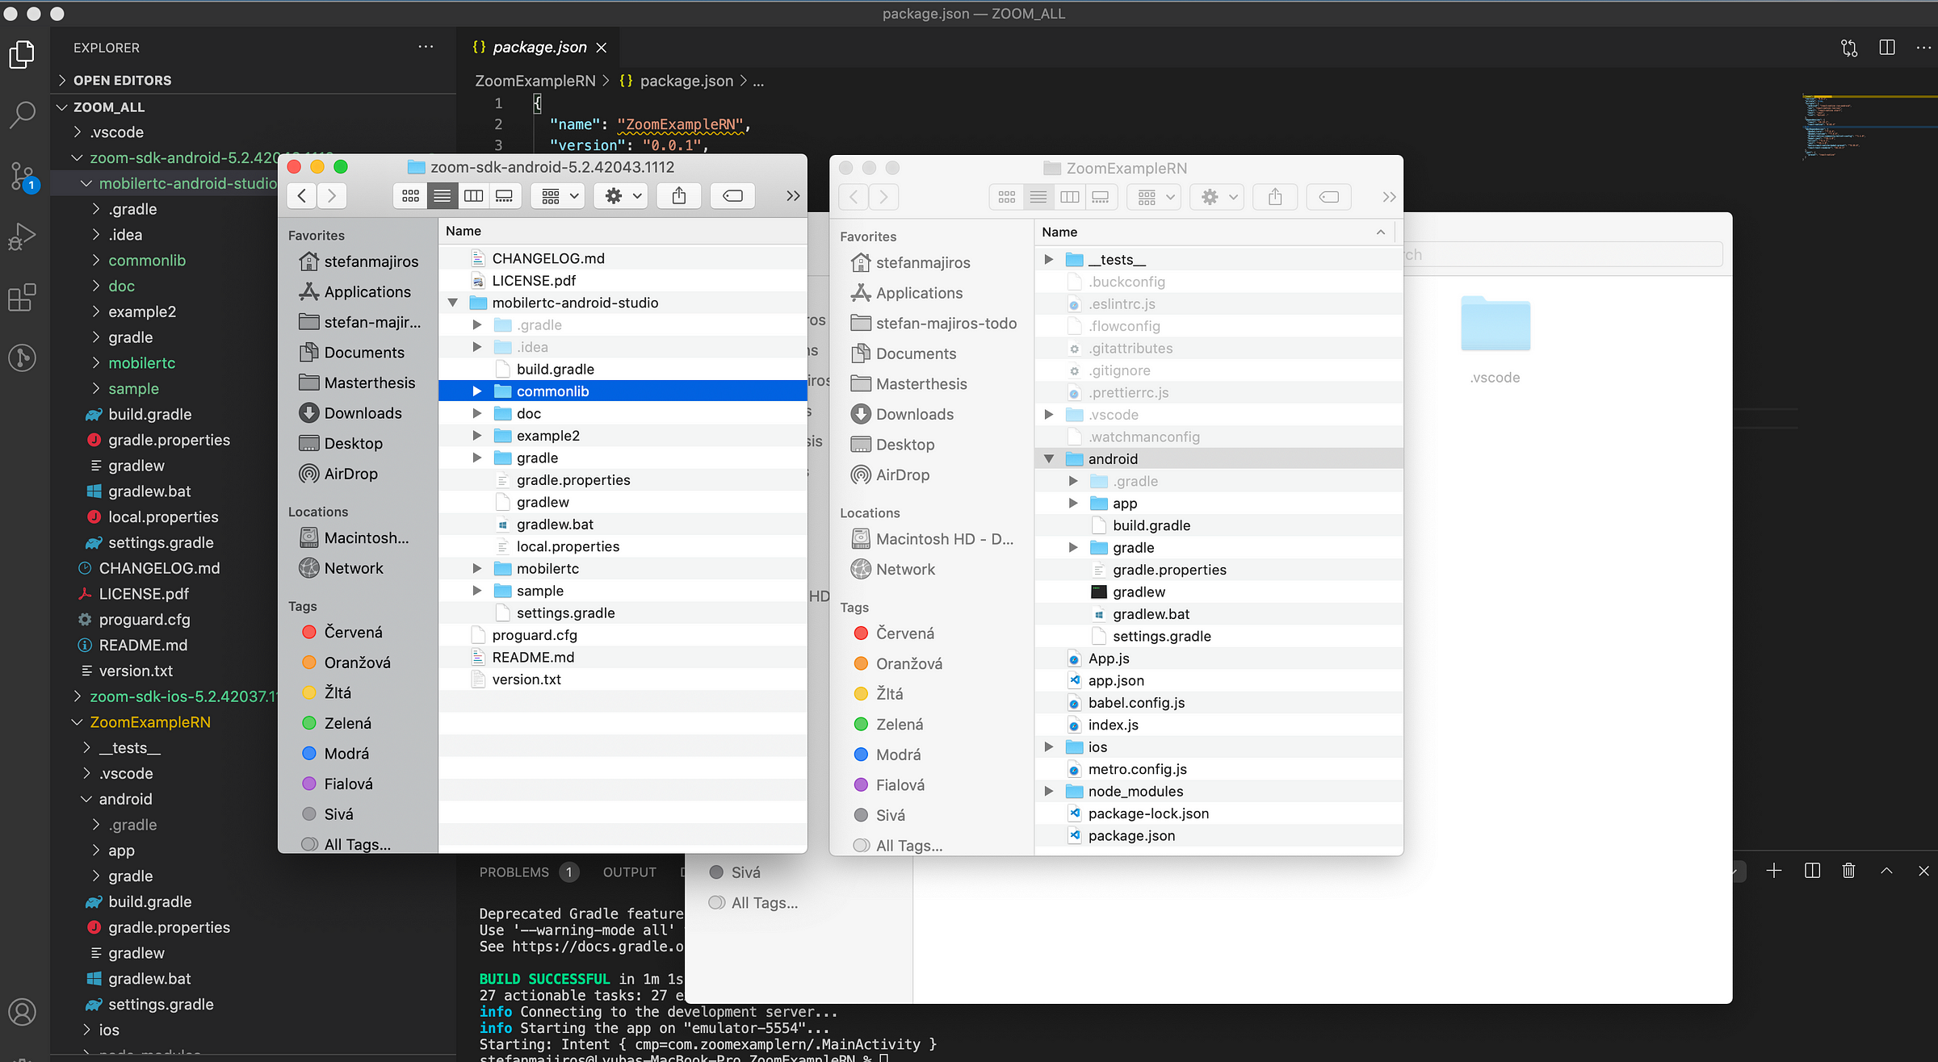This screenshot has width=1938, height=1062.
Task: Open Source Control view with badge
Action: [23, 175]
